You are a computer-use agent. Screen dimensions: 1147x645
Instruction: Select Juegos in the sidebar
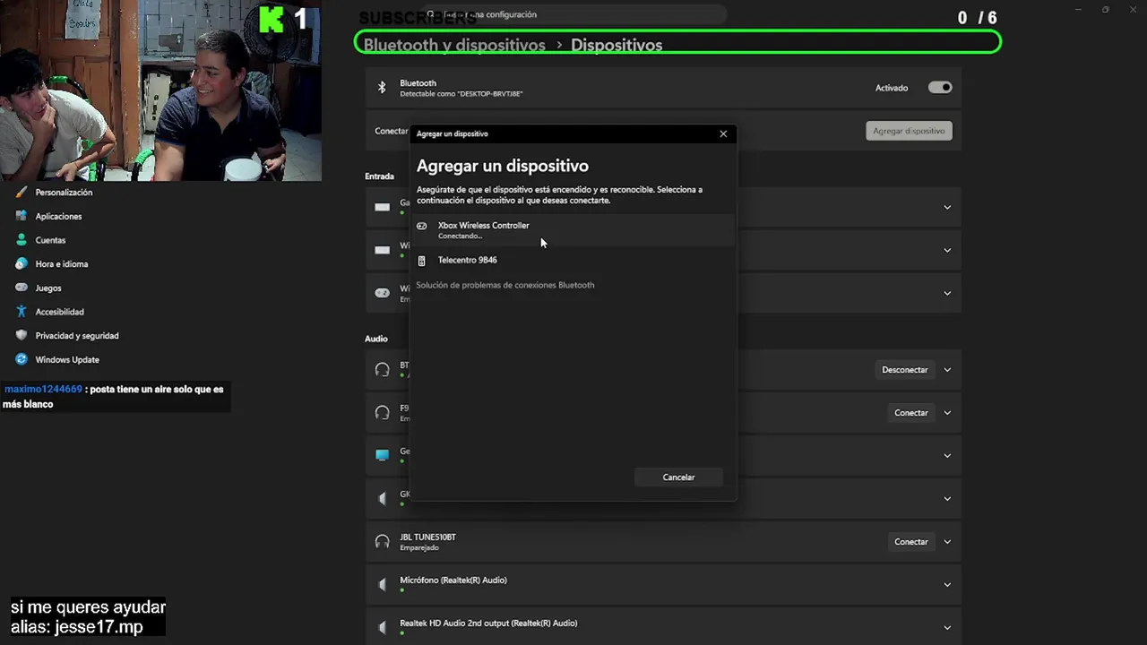pyautogui.click(x=48, y=288)
